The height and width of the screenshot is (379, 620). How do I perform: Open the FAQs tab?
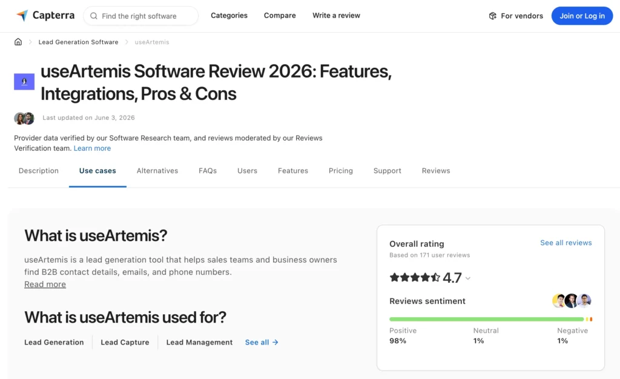(208, 171)
